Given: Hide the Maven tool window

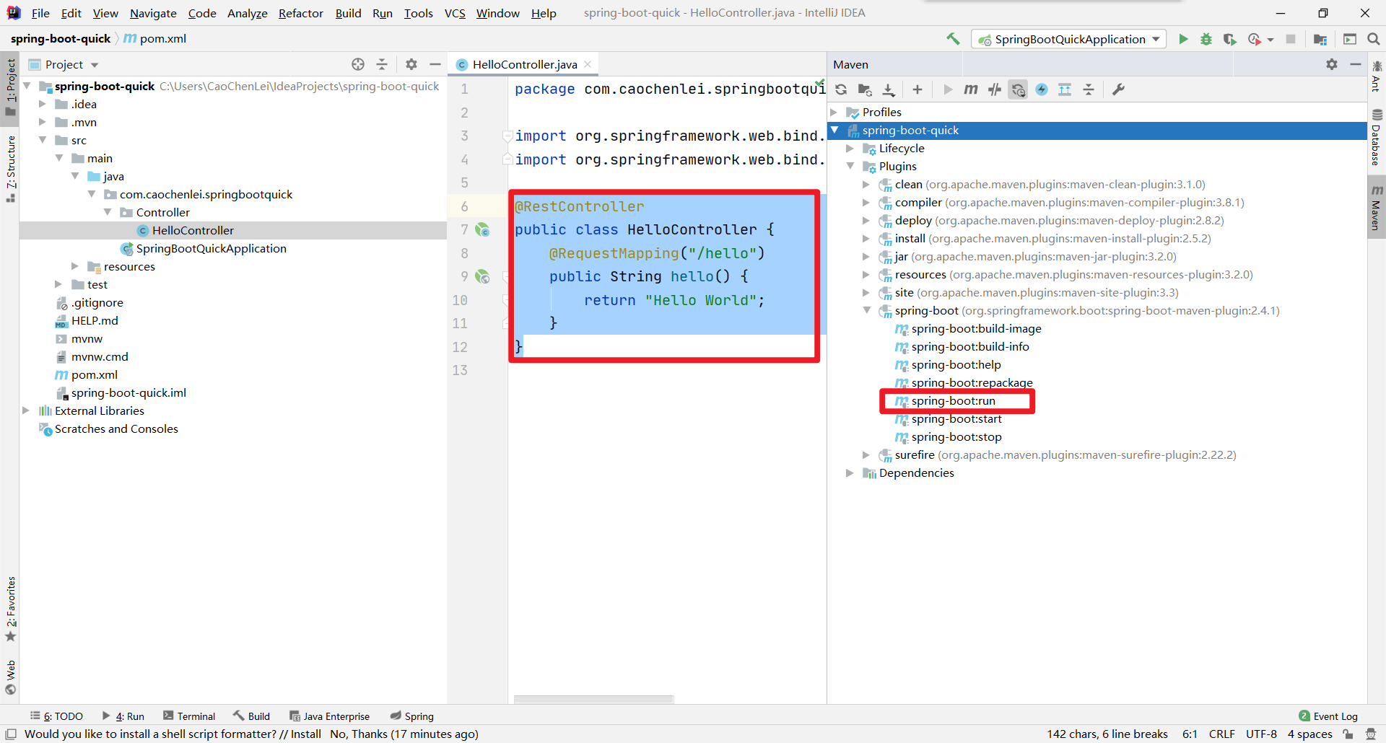Looking at the screenshot, I should click(x=1356, y=64).
